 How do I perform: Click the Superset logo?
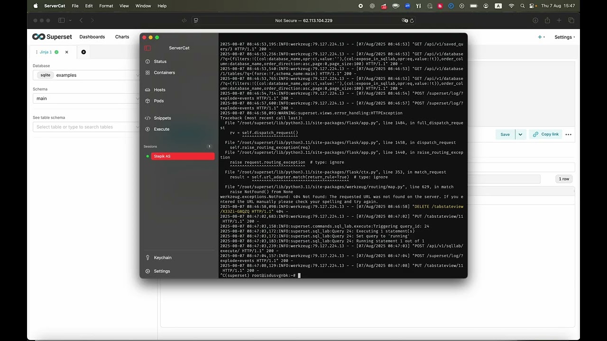tap(52, 37)
